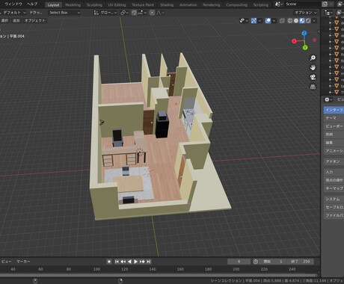
Task: Jump to timeline end frame button
Action: [x=149, y=262]
